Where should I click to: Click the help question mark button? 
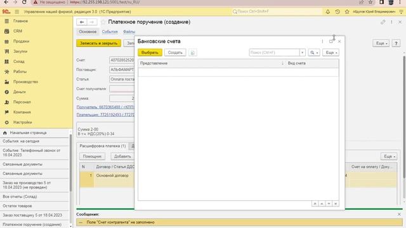tap(396, 43)
